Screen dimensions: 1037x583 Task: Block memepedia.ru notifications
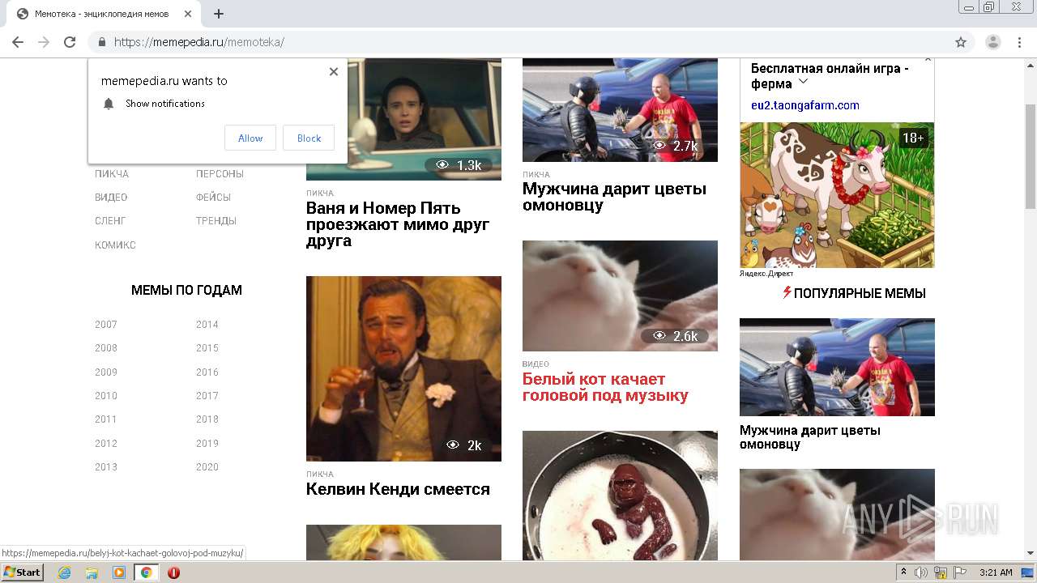pos(309,138)
